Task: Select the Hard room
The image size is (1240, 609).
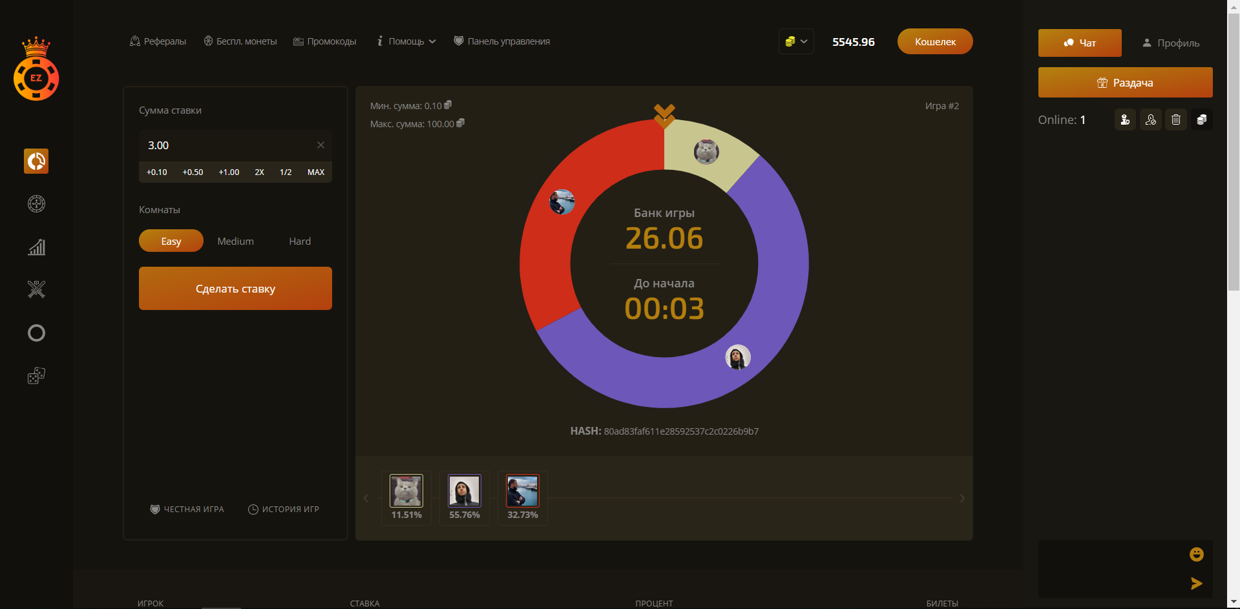Action: 300,241
